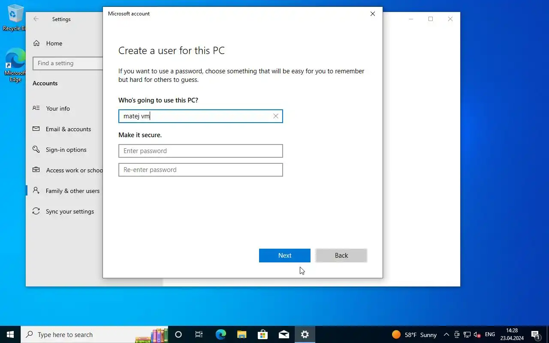Minimize the Settings window

[411, 19]
